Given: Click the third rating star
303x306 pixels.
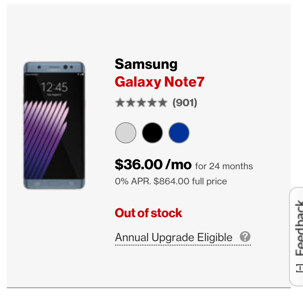Looking at the screenshot, I should pyautogui.click(x=141, y=103).
